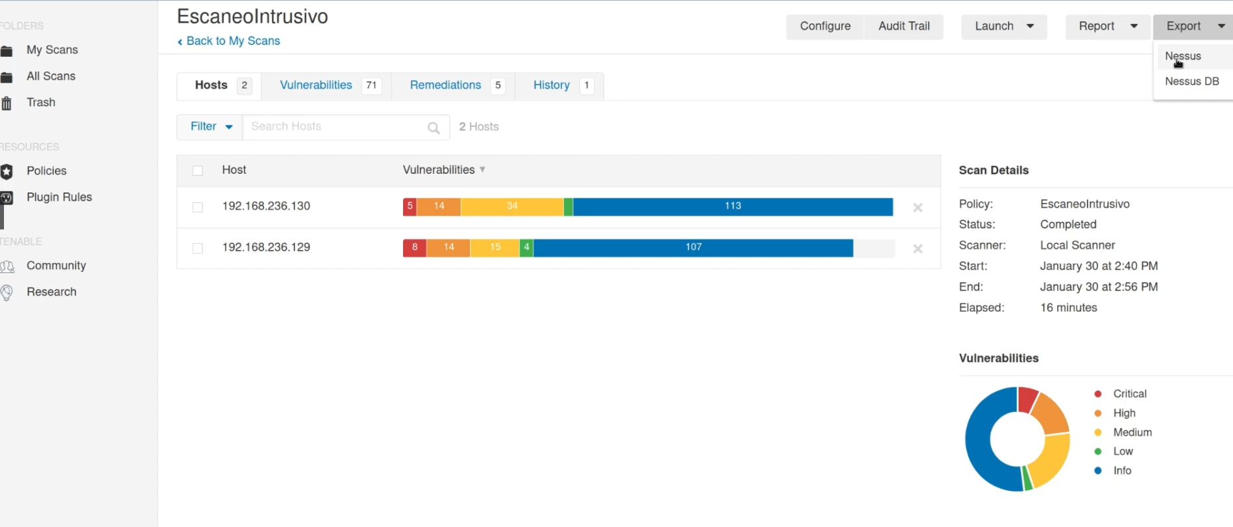
Task: Select checkbox for host 192.168.236.129
Action: pyautogui.click(x=197, y=248)
